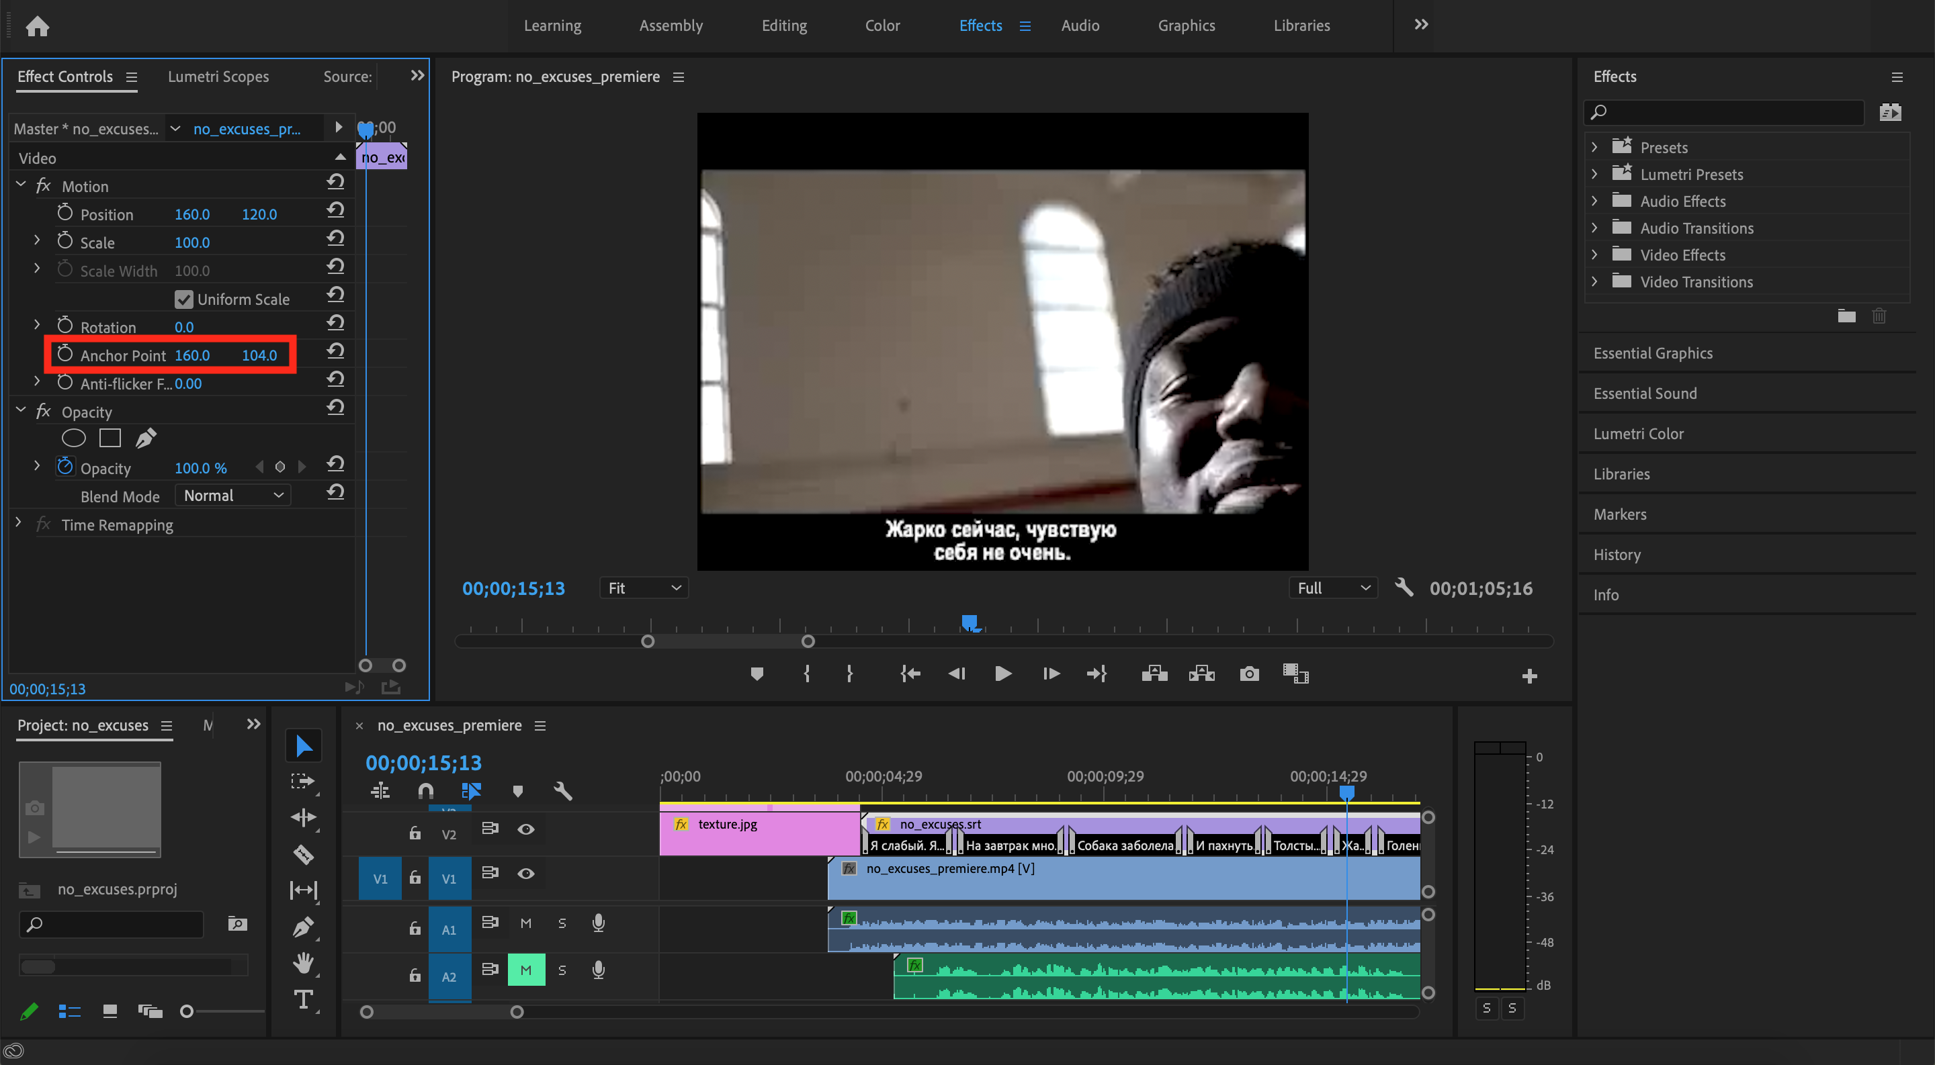Hide track V1 output eye

(526, 874)
